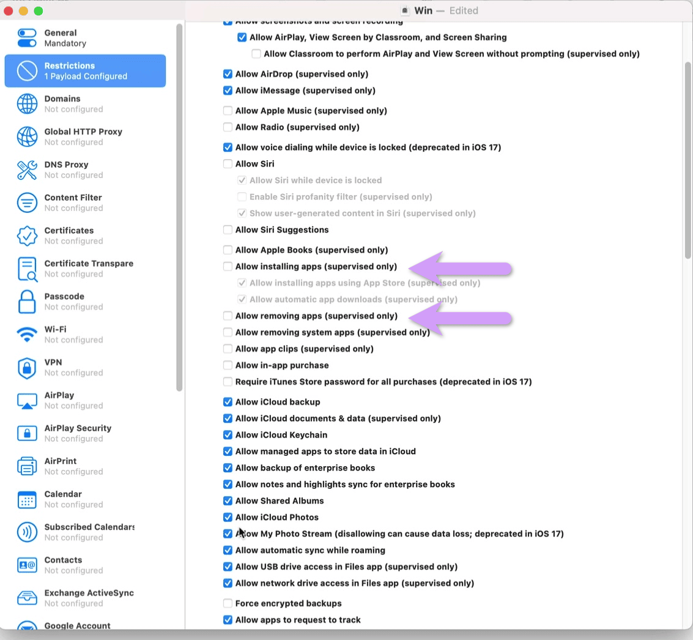This screenshot has width=693, height=640.
Task: Uncheck Allow My Photo Stream checkbox
Action: point(228,534)
